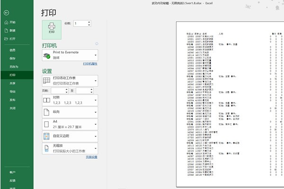Click the home icon beside 开始

(6, 22)
